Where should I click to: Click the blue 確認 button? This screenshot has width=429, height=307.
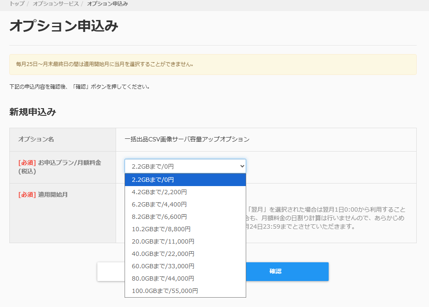287,272
